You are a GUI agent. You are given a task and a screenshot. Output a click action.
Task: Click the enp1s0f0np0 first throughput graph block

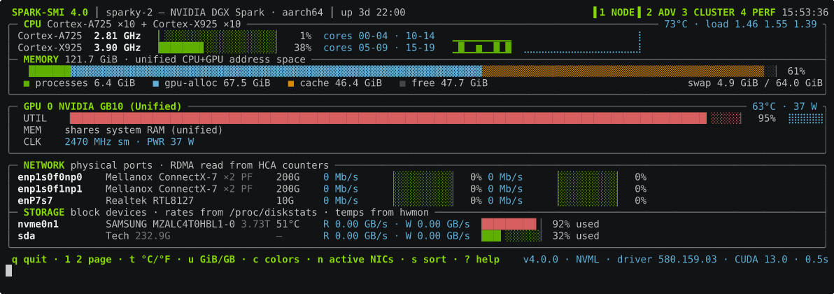423,177
